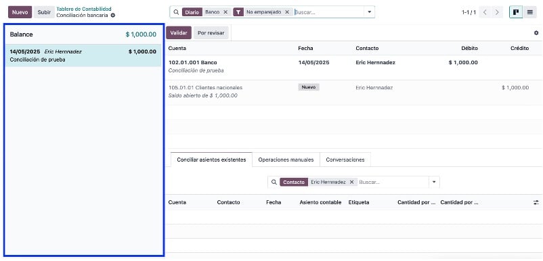Remove the Banco diario filter tag
Viewport: 543px width, 261px height.
pyautogui.click(x=225, y=12)
